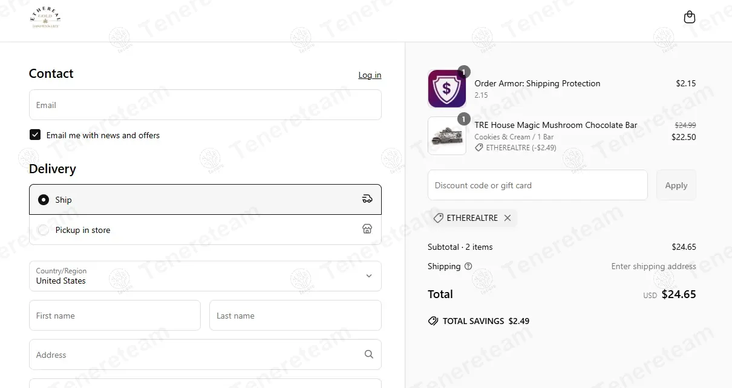Image resolution: width=732 pixels, height=388 pixels.
Task: Click the $2.15 shipping protection price
Action: [x=686, y=83]
